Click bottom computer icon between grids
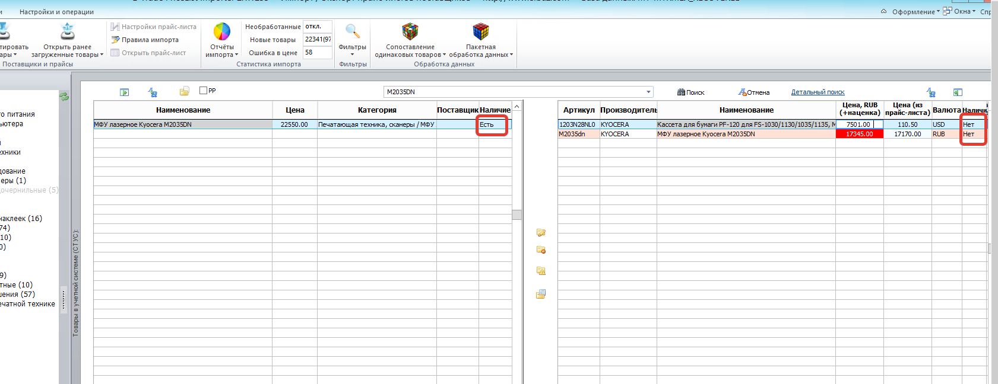The image size is (998, 384). pyautogui.click(x=541, y=294)
